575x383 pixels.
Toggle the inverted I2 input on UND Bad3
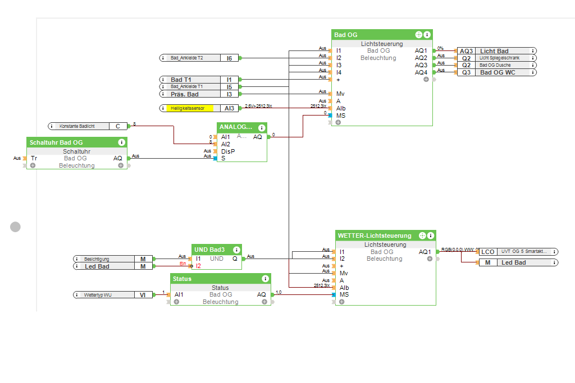click(192, 266)
